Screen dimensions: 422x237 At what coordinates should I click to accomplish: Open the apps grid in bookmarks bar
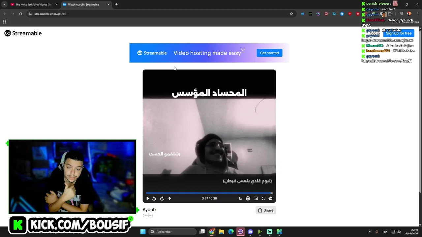click(4, 22)
